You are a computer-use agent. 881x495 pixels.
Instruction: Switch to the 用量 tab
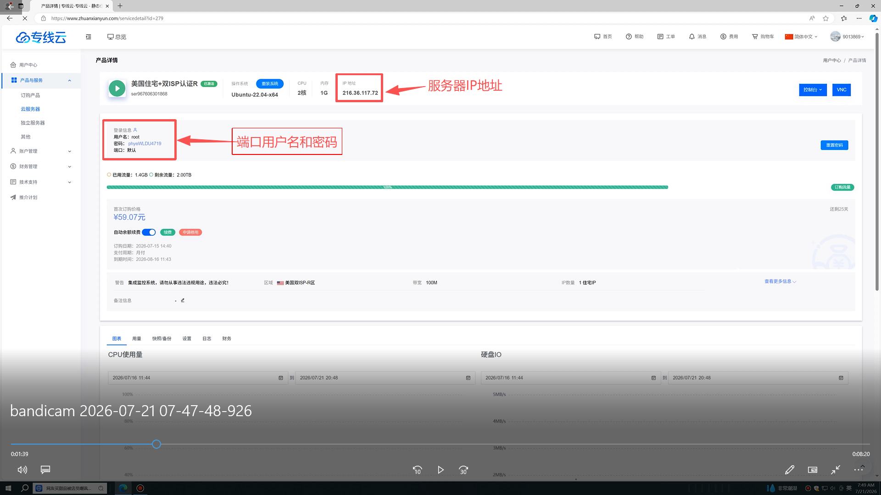tap(137, 339)
